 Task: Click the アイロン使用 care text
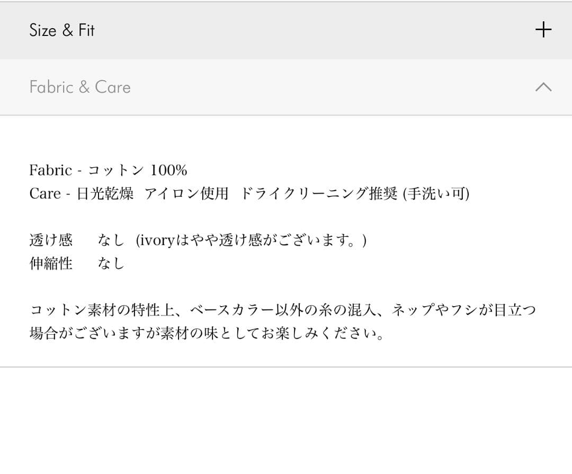[186, 194]
